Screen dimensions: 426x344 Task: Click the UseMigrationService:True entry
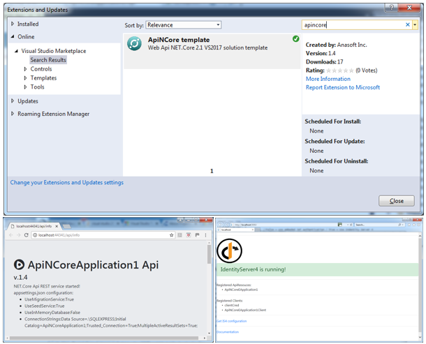point(49,299)
